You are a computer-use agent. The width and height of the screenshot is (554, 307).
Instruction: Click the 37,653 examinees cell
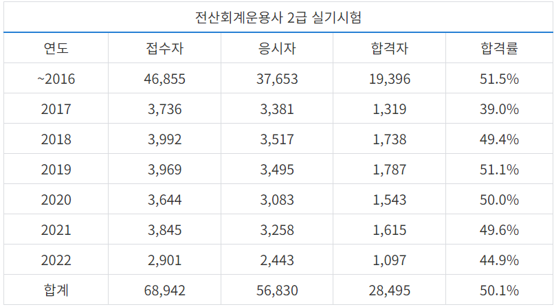[x=277, y=78]
